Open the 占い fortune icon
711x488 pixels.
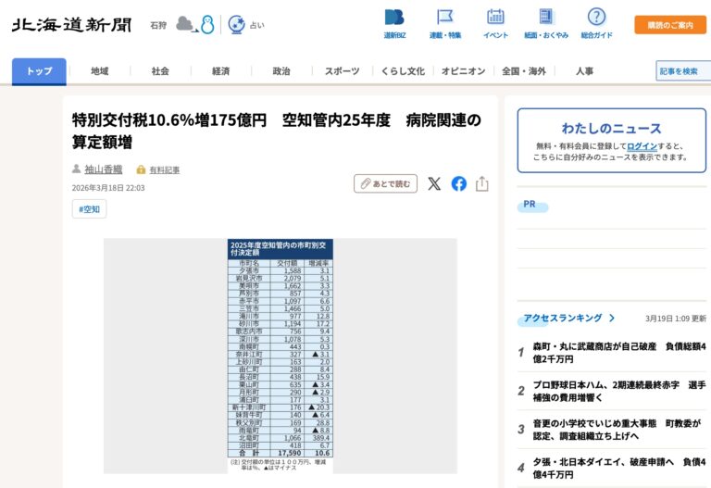pyautogui.click(x=237, y=24)
